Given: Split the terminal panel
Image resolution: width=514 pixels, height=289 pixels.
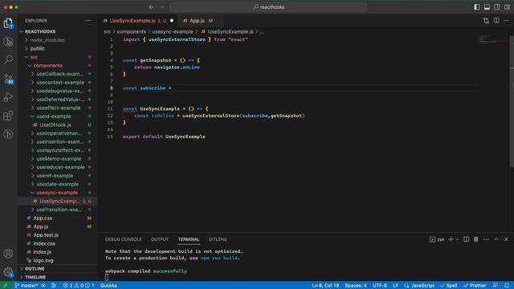Looking at the screenshot, I should pyautogui.click(x=466, y=239).
